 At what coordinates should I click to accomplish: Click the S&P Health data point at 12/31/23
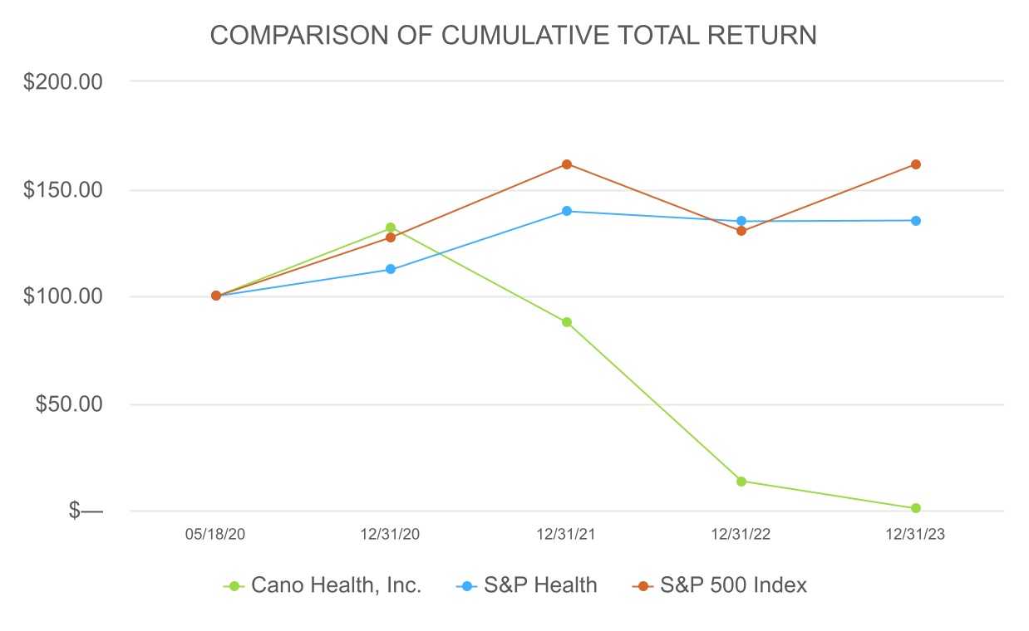916,221
